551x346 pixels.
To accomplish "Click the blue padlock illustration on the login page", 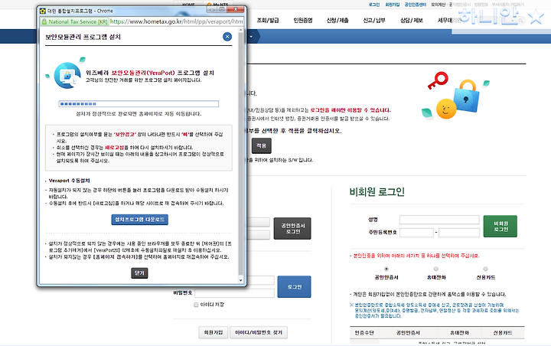I will [466, 96].
